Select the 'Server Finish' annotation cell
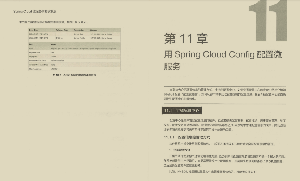This screenshot has height=181, width=300. (79, 38)
